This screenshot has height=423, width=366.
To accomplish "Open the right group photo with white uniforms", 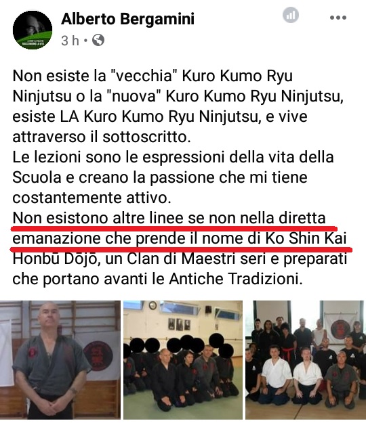I will pos(306,360).
